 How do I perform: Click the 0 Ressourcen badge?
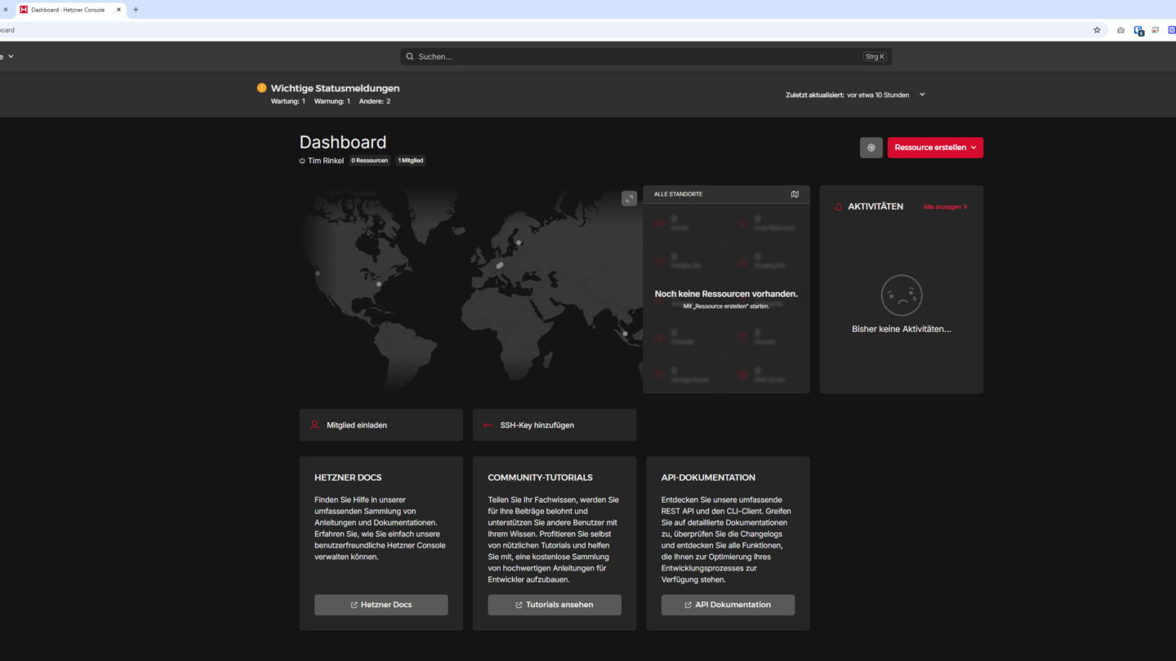[370, 161]
